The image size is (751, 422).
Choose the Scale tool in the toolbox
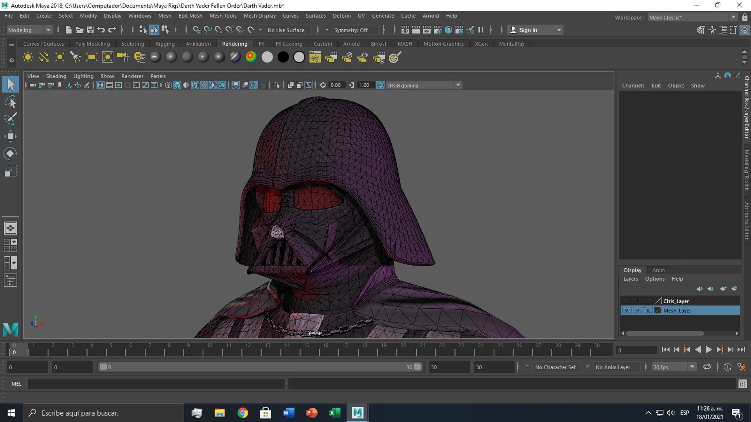coord(11,171)
